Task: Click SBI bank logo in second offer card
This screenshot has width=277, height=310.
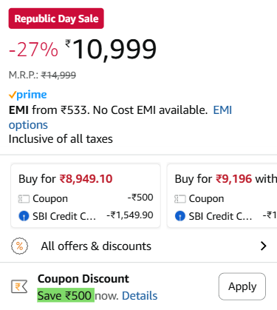Action: click(180, 216)
